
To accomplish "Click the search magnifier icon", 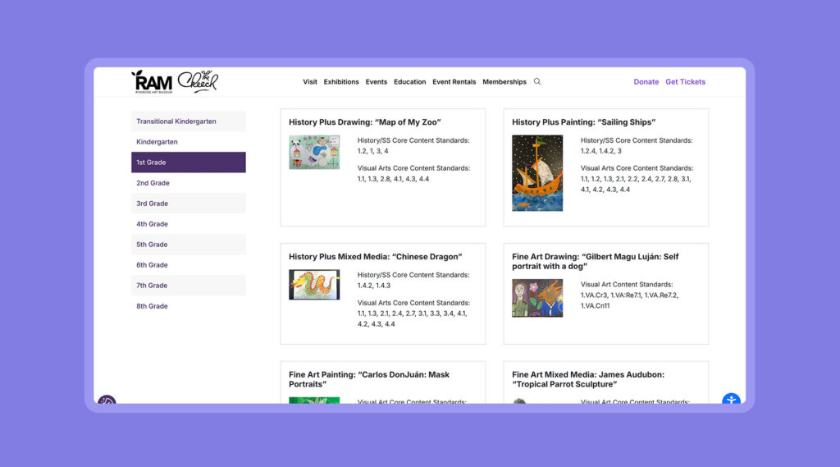I will tap(537, 81).
